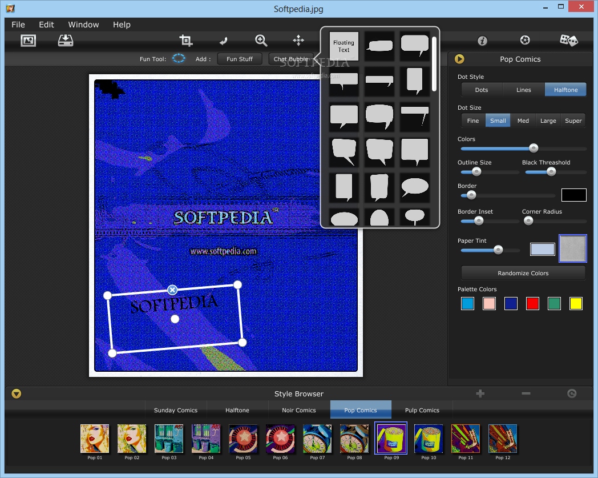Select the gray paper texture swatch
The height and width of the screenshot is (478, 598).
pos(572,248)
